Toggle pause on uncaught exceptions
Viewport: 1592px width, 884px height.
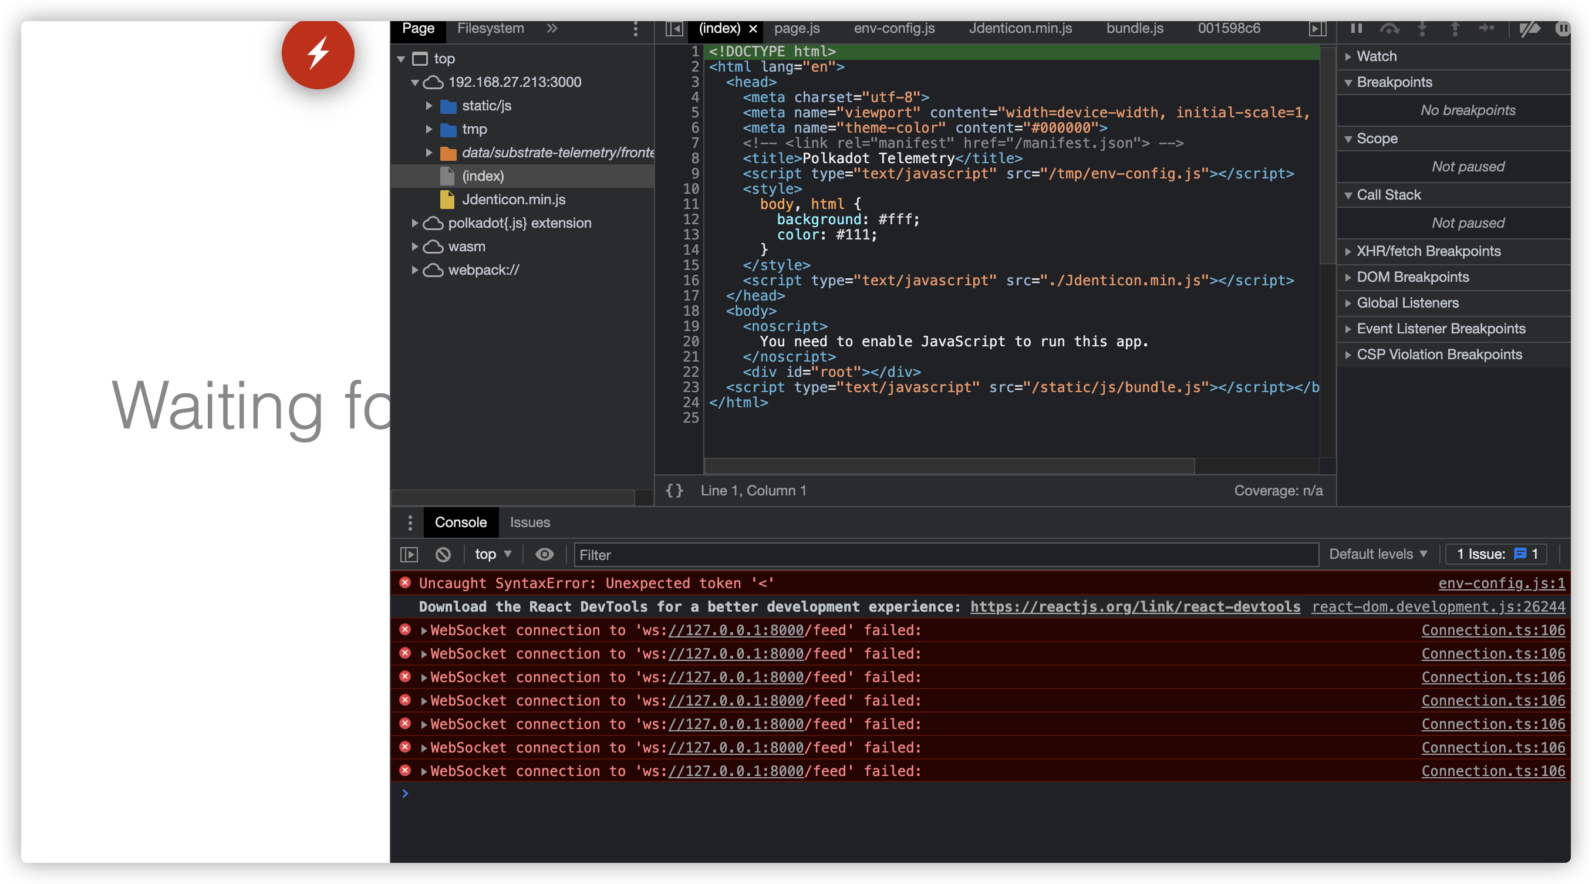coord(1564,28)
